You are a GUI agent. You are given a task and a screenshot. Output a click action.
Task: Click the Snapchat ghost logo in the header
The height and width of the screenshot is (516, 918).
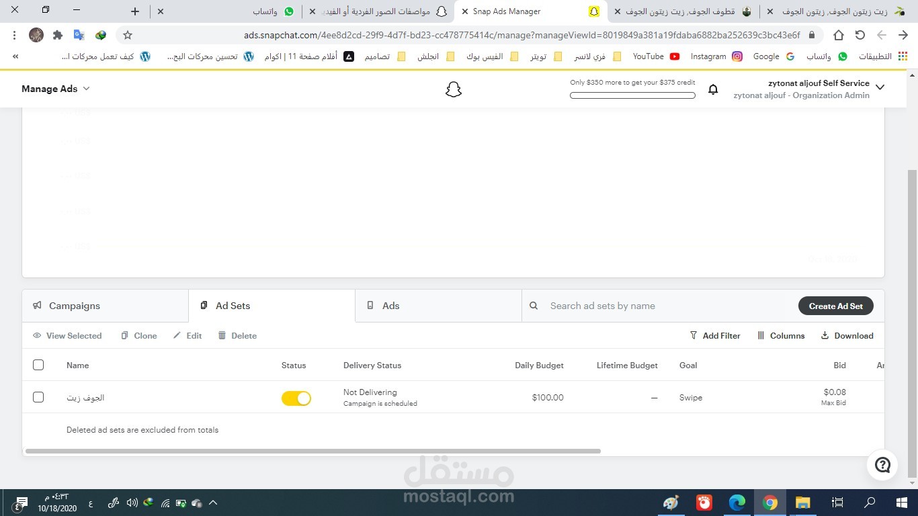454,89
